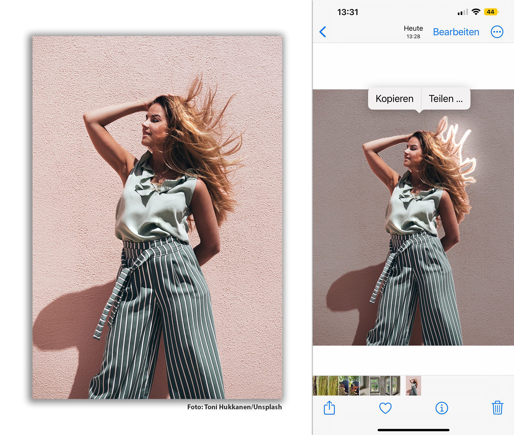The width and height of the screenshot is (514, 435).
Task: Select the woman photo thumbnail in filmstrip
Action: pos(413,385)
